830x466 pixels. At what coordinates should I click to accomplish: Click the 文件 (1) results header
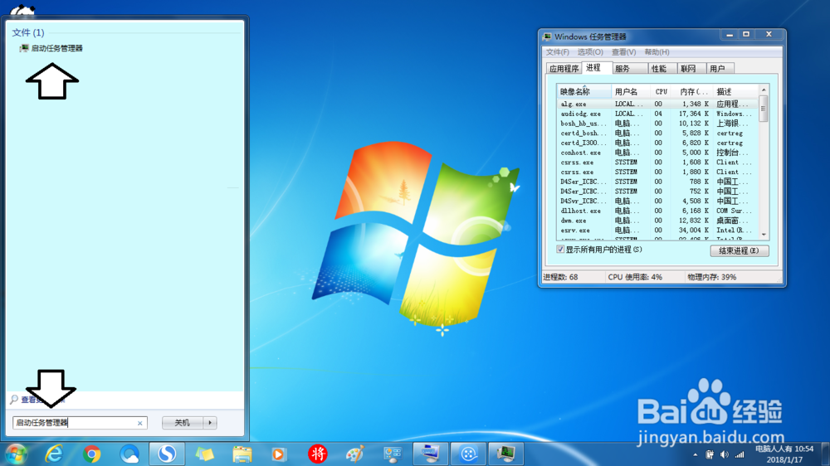pos(28,33)
